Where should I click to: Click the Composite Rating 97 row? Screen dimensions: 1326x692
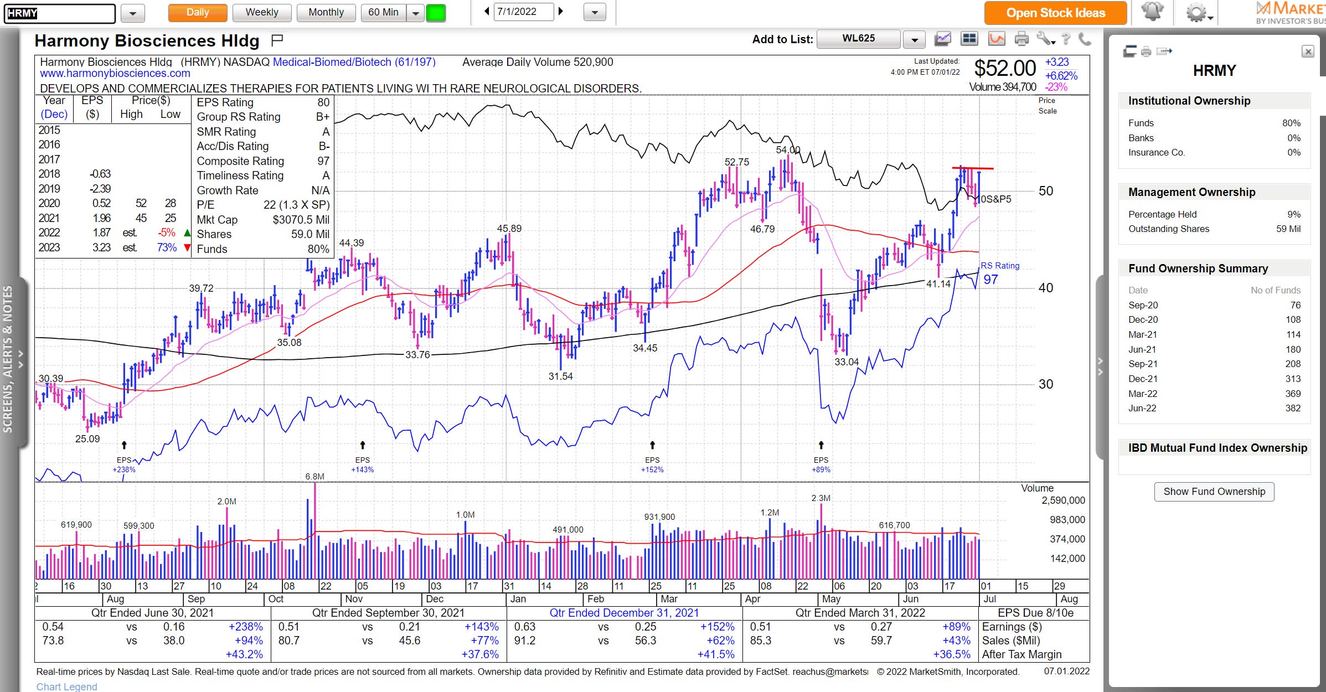pos(263,161)
